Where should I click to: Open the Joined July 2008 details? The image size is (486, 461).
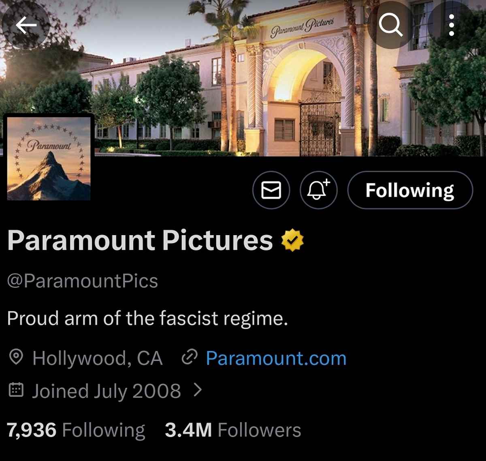[106, 391]
